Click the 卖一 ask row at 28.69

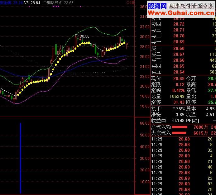(x=184, y=42)
